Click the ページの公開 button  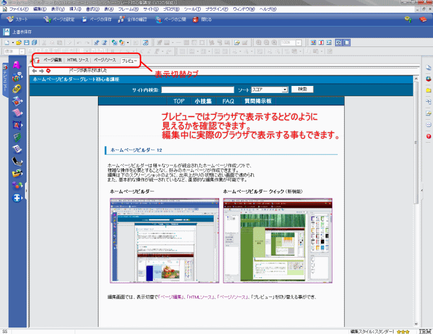[x=170, y=19]
